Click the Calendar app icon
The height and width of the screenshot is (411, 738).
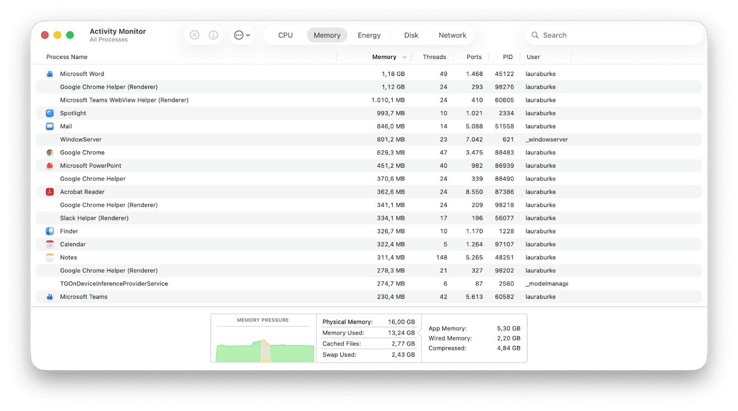click(x=48, y=244)
